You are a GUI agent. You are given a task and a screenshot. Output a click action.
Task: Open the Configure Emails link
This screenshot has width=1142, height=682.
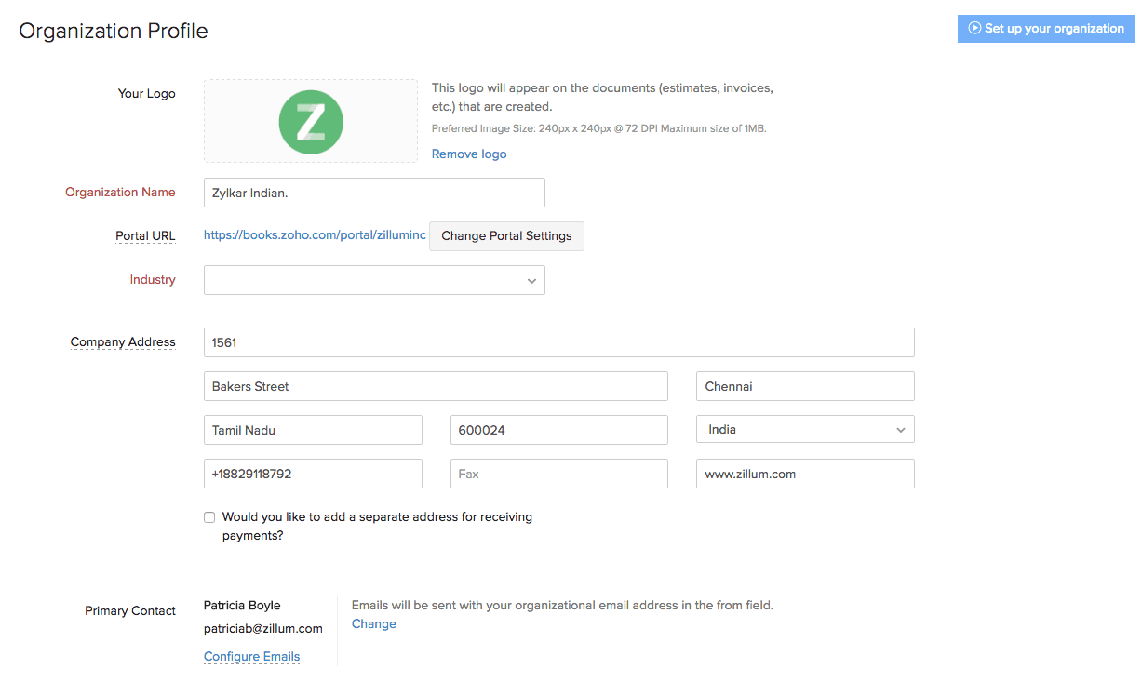point(251,657)
